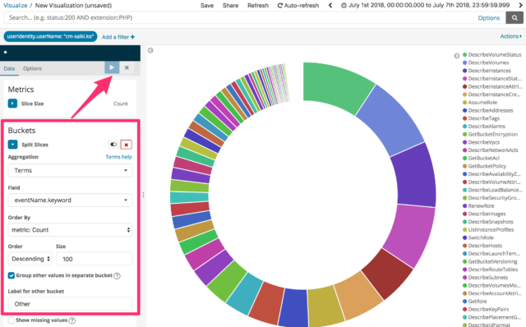
Task: Toggle the Split Slices enable switch
Action: [x=113, y=145]
